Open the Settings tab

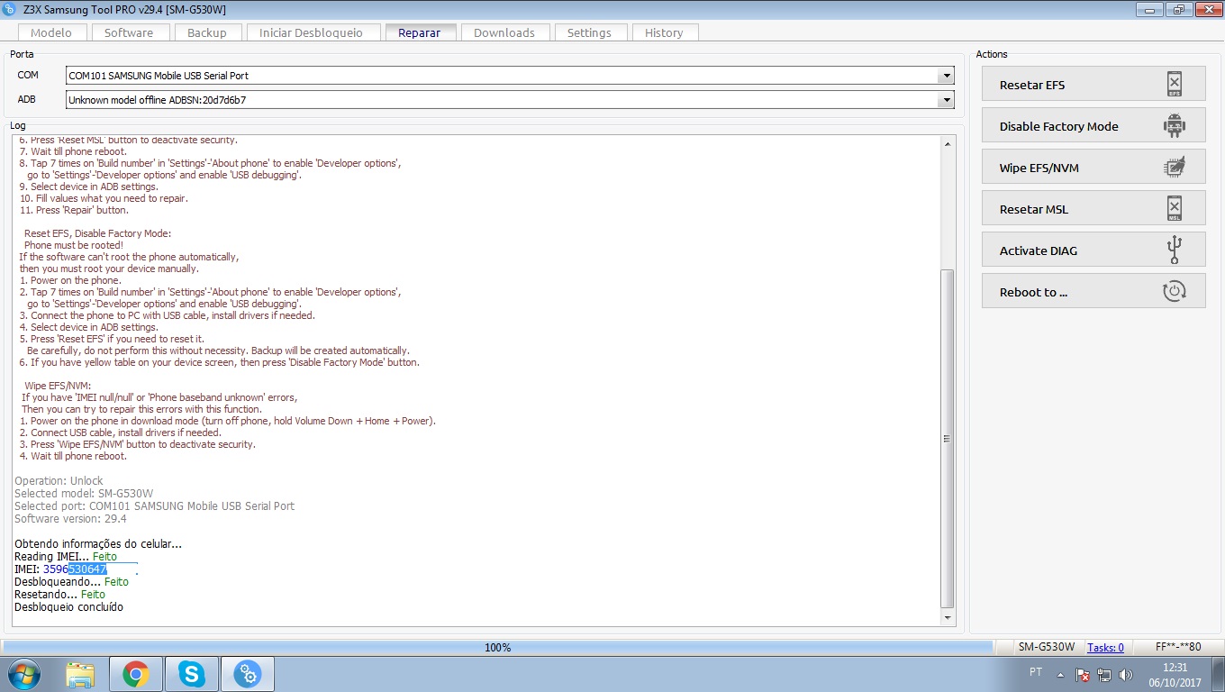589,32
